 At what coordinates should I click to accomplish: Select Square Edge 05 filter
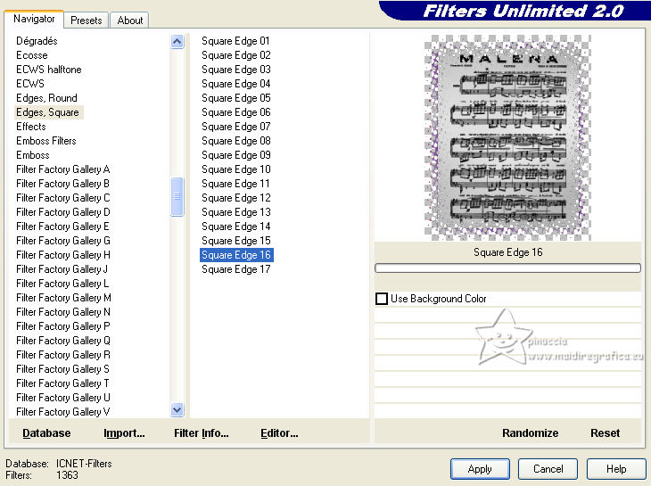235,98
